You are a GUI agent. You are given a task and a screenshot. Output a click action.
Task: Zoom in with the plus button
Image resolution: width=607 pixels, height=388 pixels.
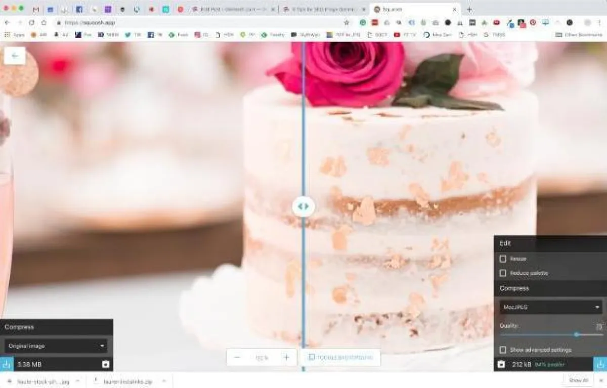286,358
